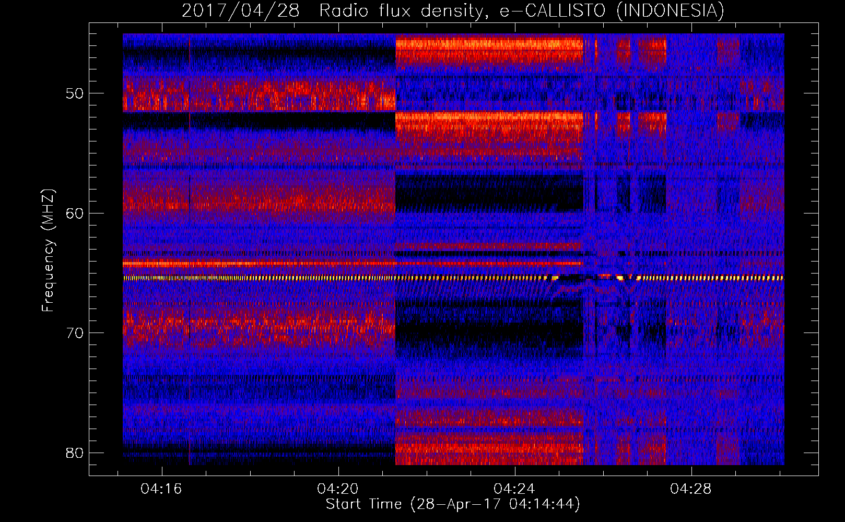Click the 70 frequency tick label
This screenshot has width=845, height=522.
pos(75,333)
